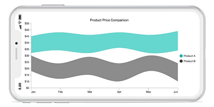Click the $55 y-axis label
This screenshot has height=107, width=214.
[x=27, y=24]
